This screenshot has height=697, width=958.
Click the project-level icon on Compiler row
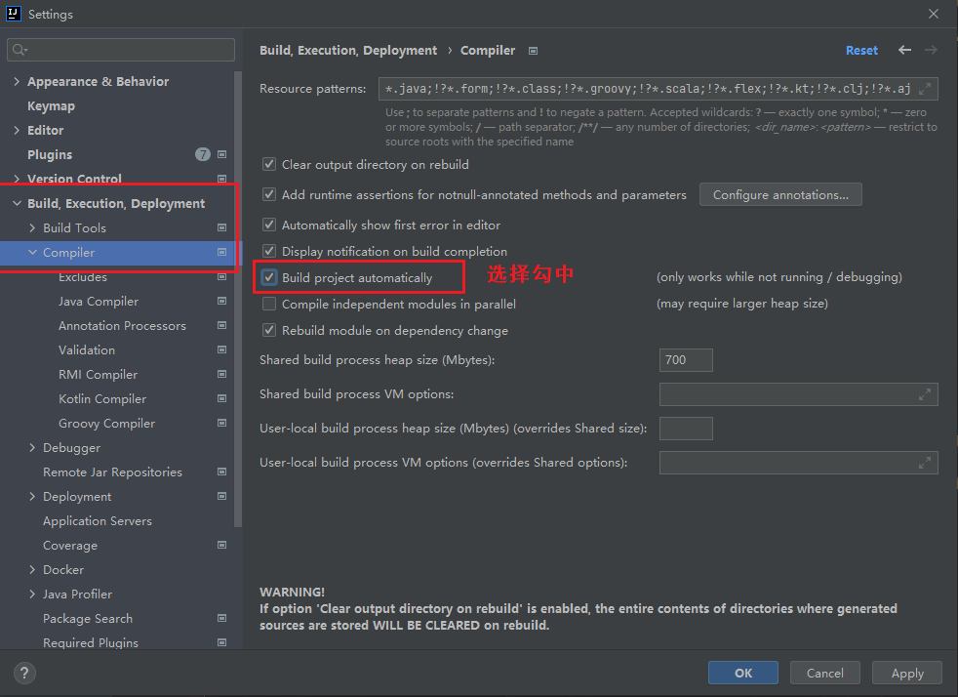click(x=221, y=252)
